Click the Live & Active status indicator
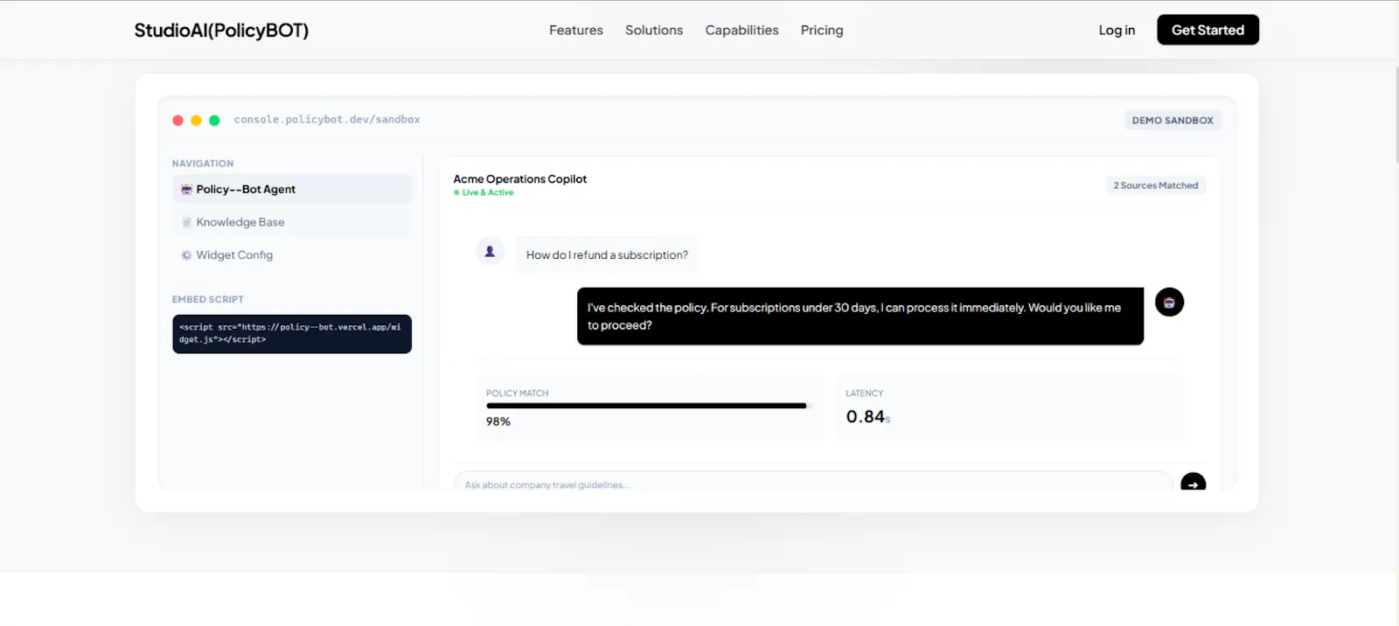Viewport: 1399px width, 626px height. coord(484,192)
